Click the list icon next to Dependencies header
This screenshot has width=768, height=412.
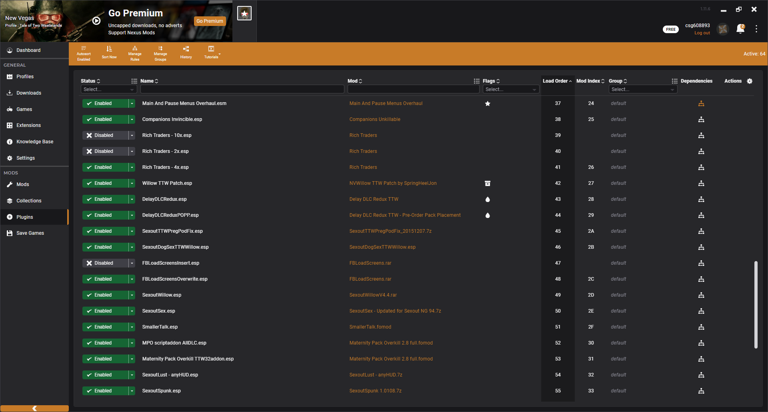click(675, 81)
